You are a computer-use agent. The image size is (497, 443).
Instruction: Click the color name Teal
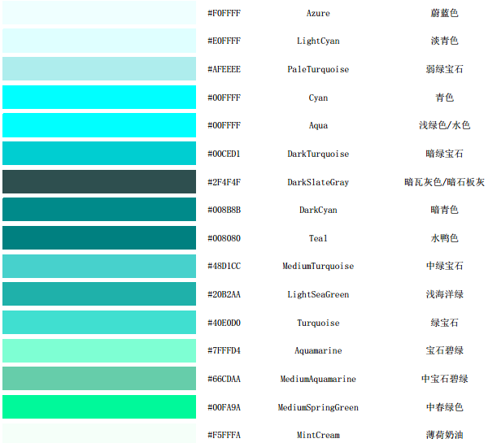pos(318,238)
